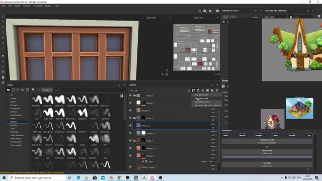Choose Add mask with color selection
322x181 pixels.
click(x=207, y=106)
